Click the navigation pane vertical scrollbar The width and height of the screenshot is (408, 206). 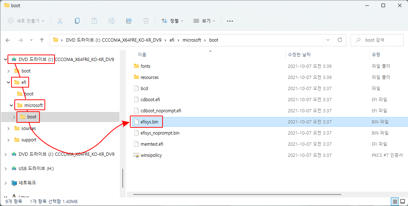click(x=123, y=178)
